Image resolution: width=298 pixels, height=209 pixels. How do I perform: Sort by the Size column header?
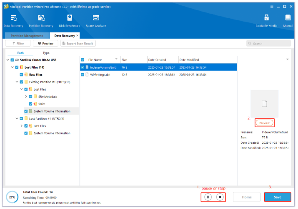(134, 60)
